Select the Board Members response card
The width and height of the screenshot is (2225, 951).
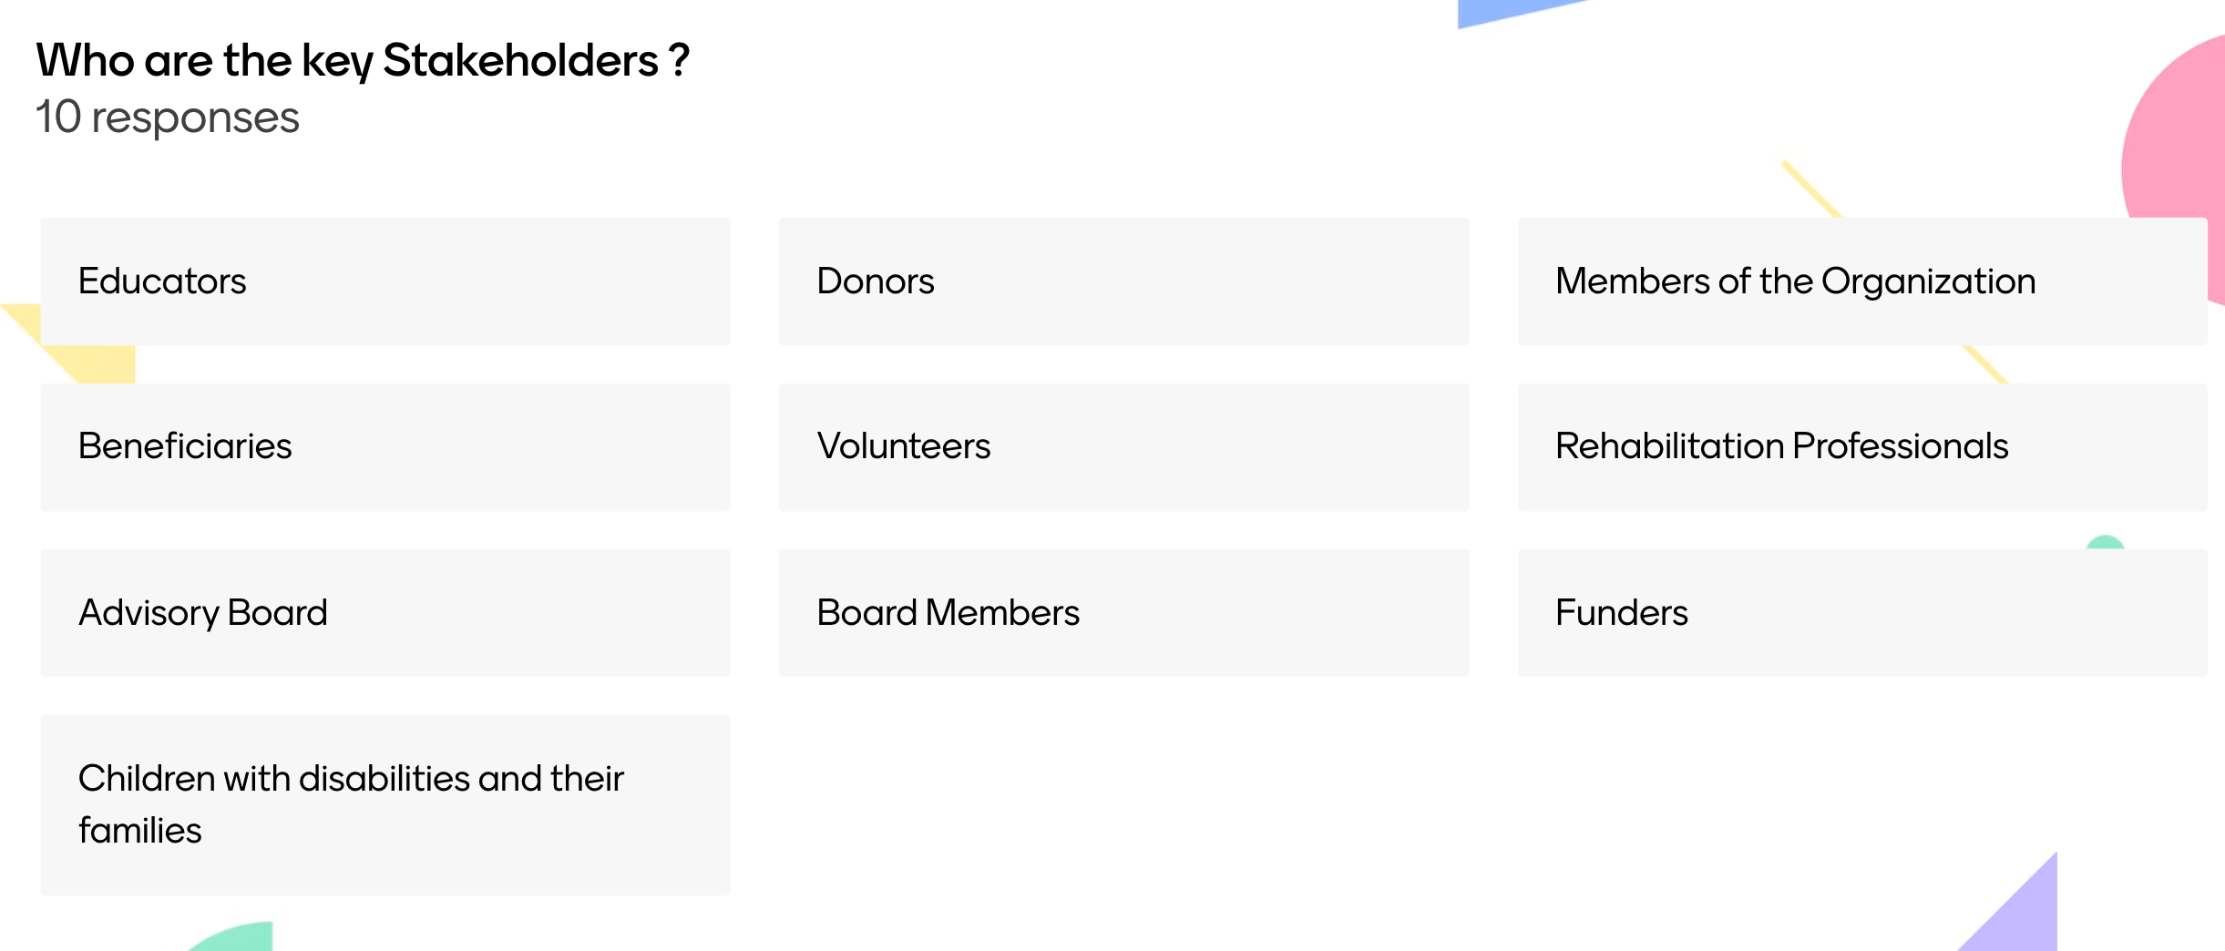coord(1123,612)
